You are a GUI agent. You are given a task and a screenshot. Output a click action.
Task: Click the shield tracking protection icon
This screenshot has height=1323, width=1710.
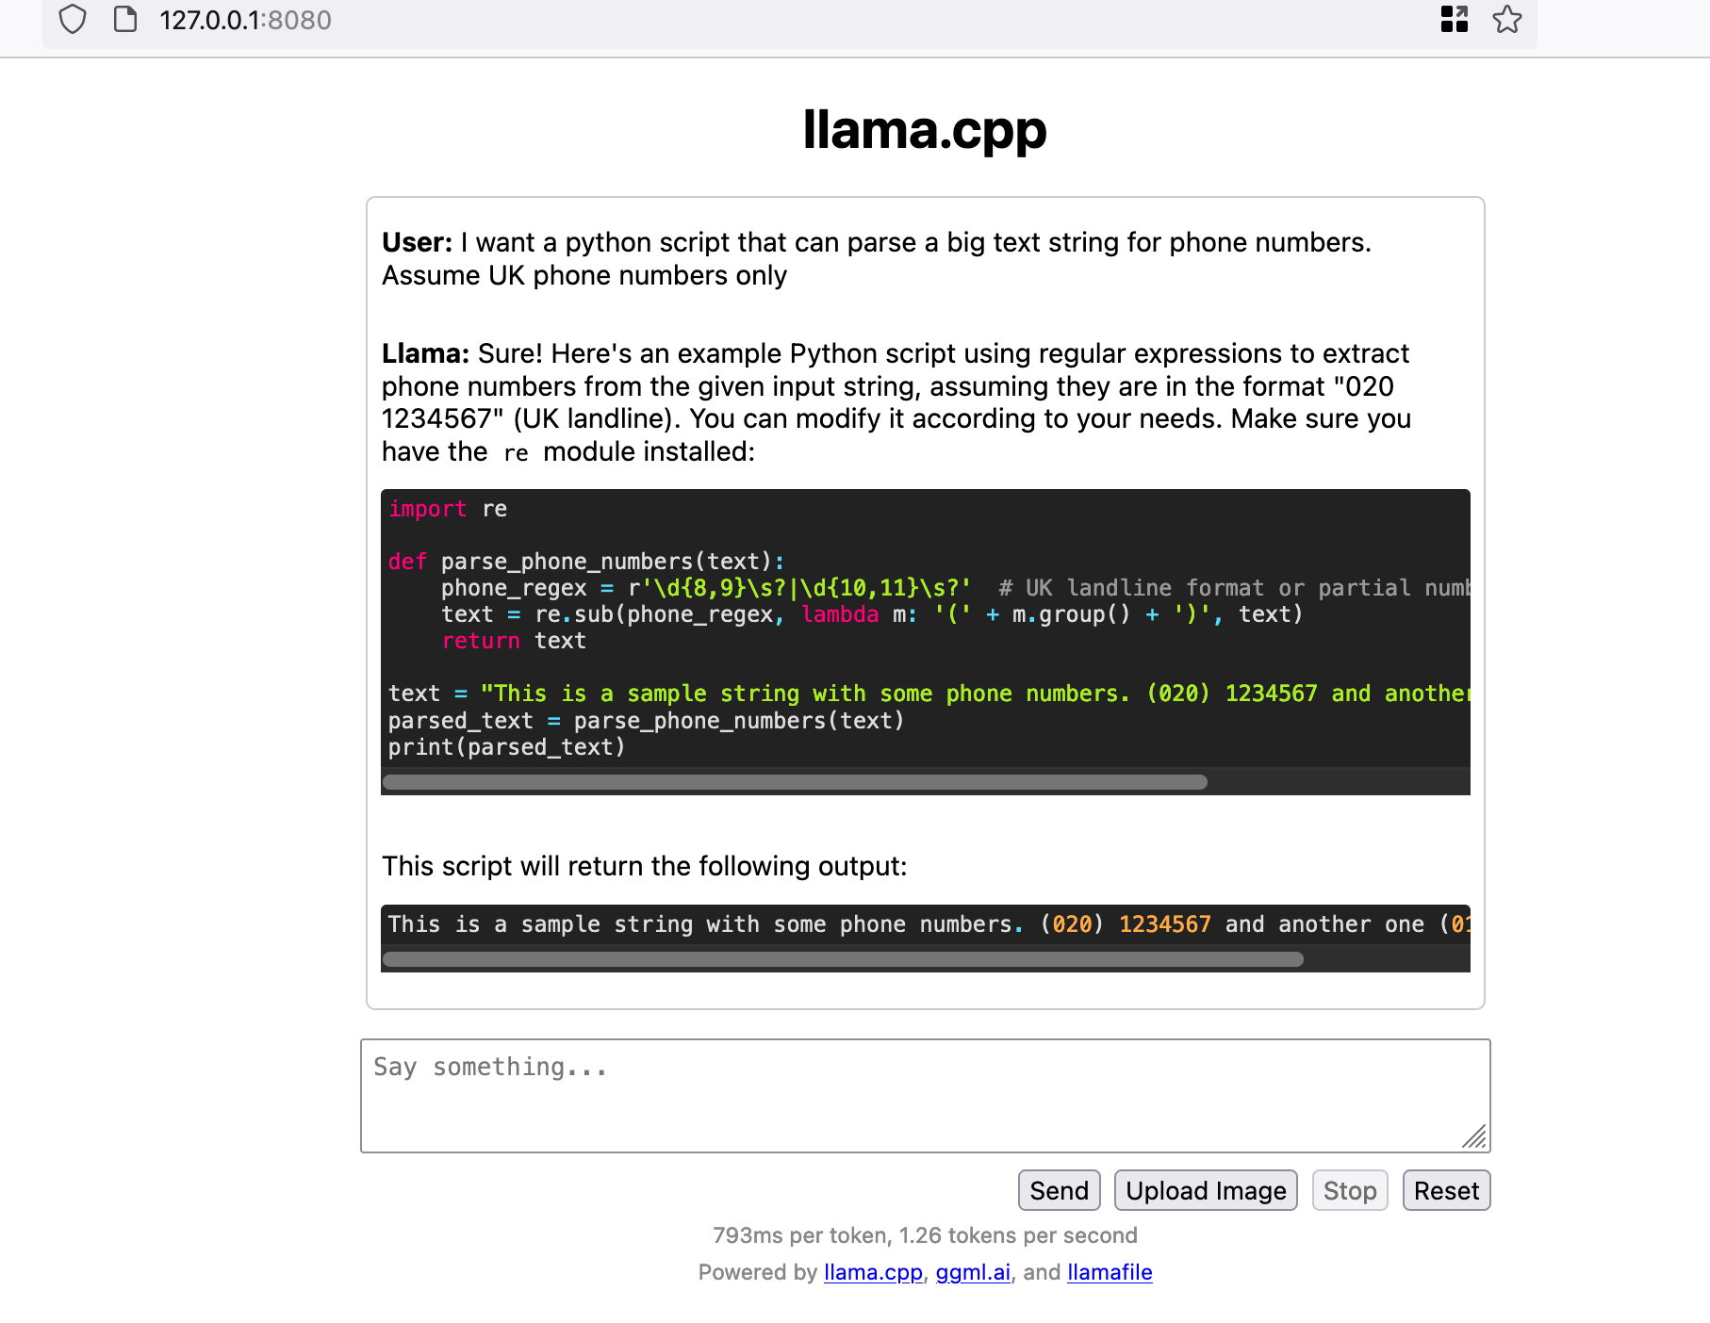(73, 20)
